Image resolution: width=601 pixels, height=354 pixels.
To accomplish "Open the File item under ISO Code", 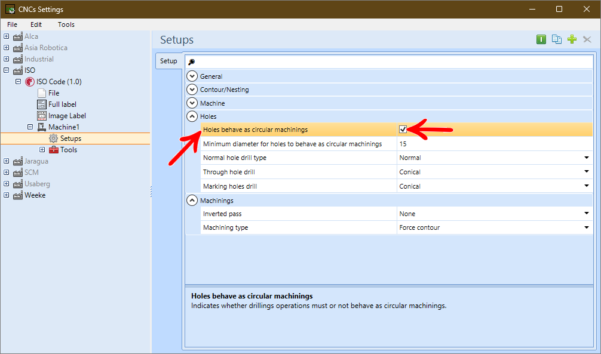I will tap(53, 93).
